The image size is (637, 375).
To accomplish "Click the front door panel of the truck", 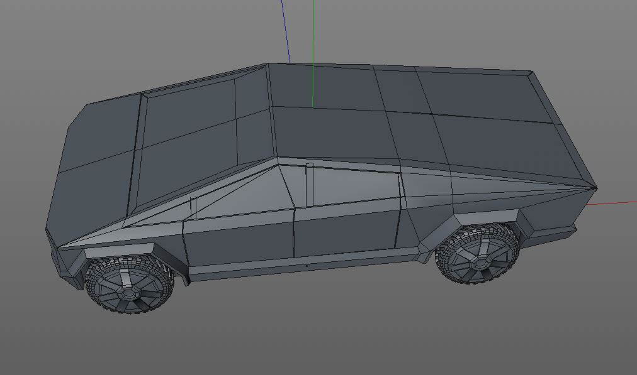I will click(239, 244).
